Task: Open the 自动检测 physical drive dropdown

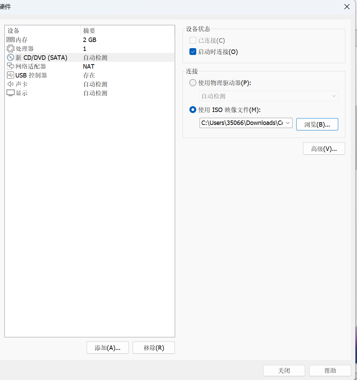Action: (x=269, y=96)
